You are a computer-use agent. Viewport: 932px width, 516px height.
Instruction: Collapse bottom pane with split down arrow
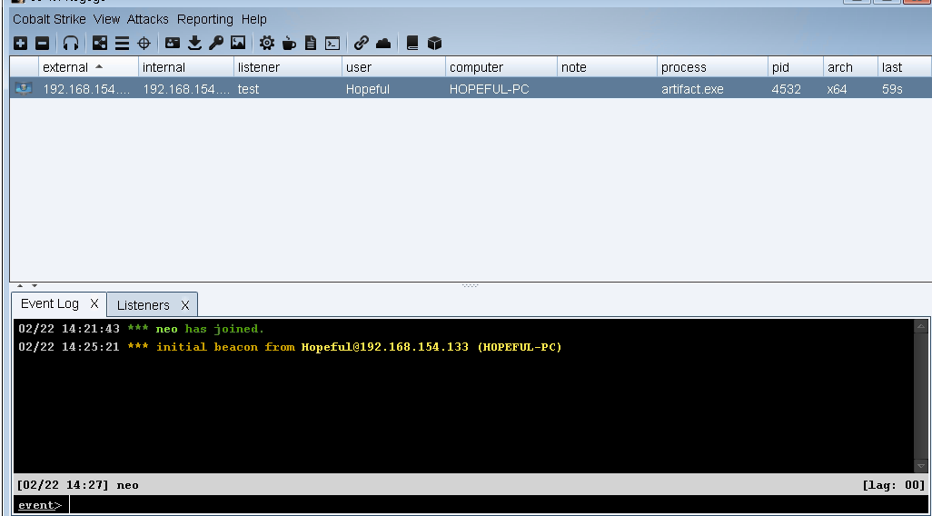pyautogui.click(x=34, y=286)
